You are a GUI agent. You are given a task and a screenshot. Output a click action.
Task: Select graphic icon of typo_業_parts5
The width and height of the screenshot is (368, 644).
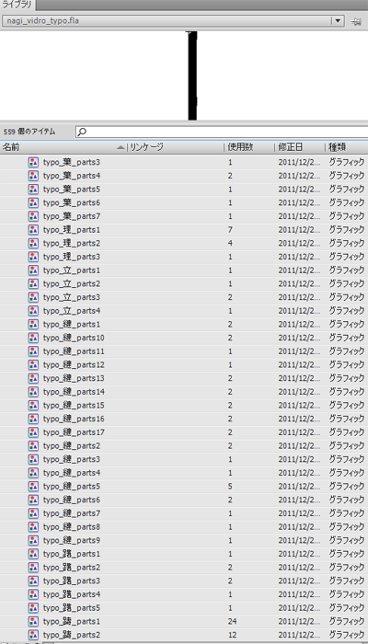click(x=33, y=190)
